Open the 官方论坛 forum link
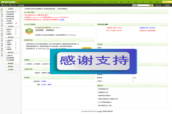172x114 pixels. 159,5
